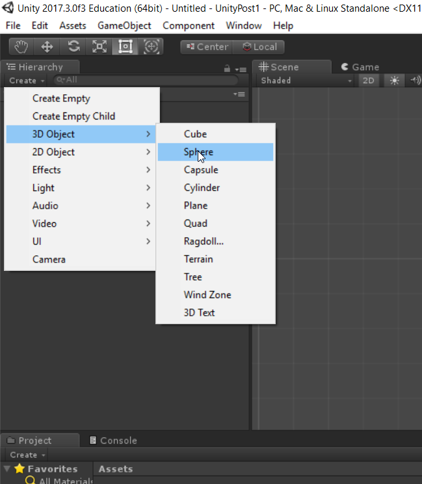Image resolution: width=422 pixels, height=484 pixels.
Task: Create a Cube object
Action: (215, 134)
